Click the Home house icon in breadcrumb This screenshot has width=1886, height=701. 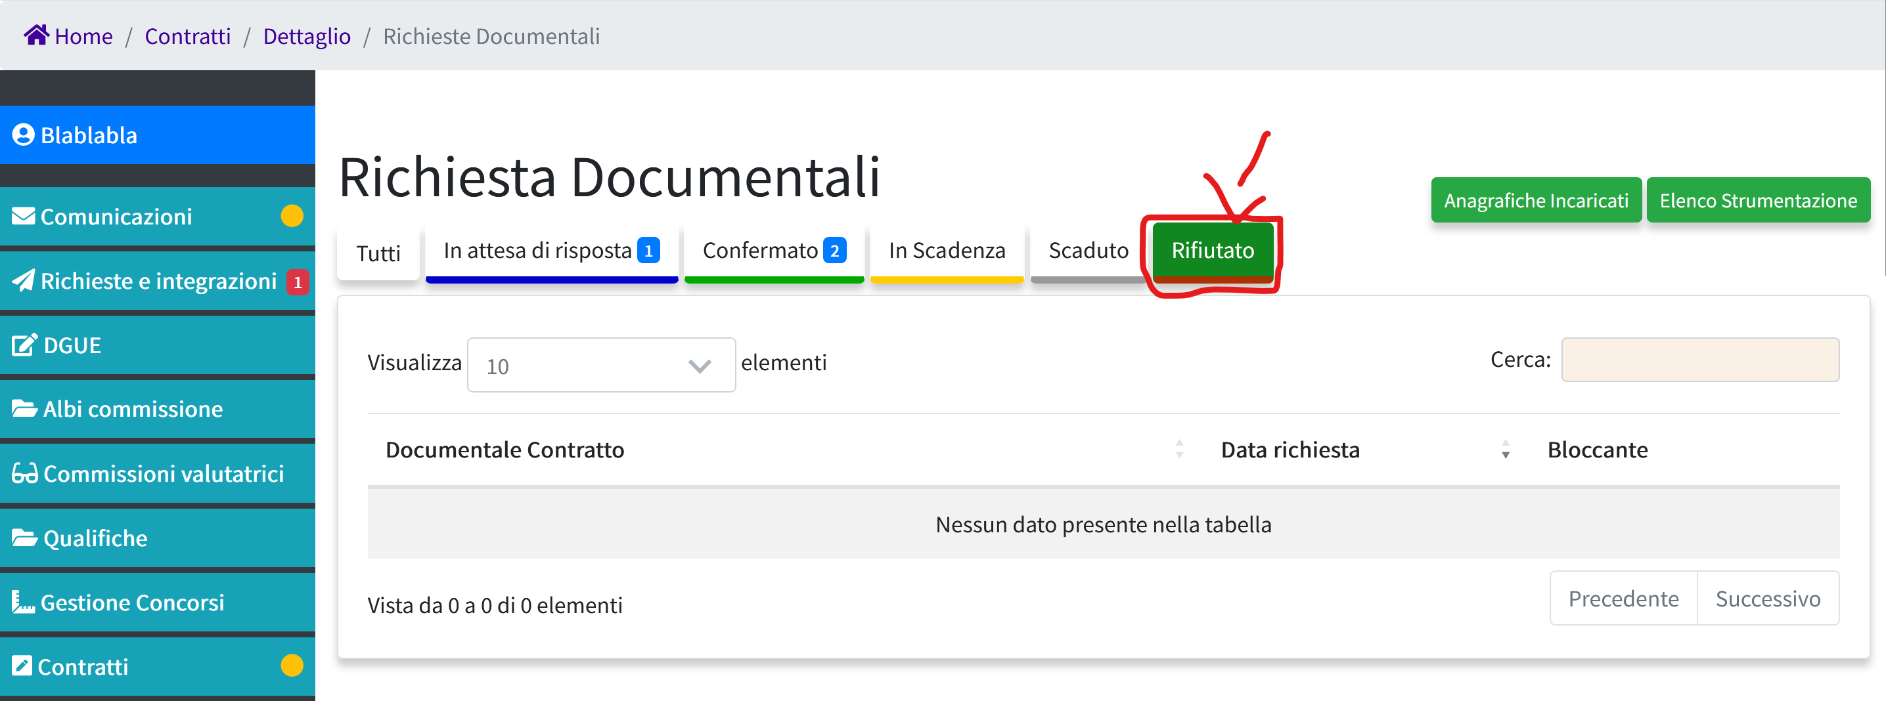point(36,34)
